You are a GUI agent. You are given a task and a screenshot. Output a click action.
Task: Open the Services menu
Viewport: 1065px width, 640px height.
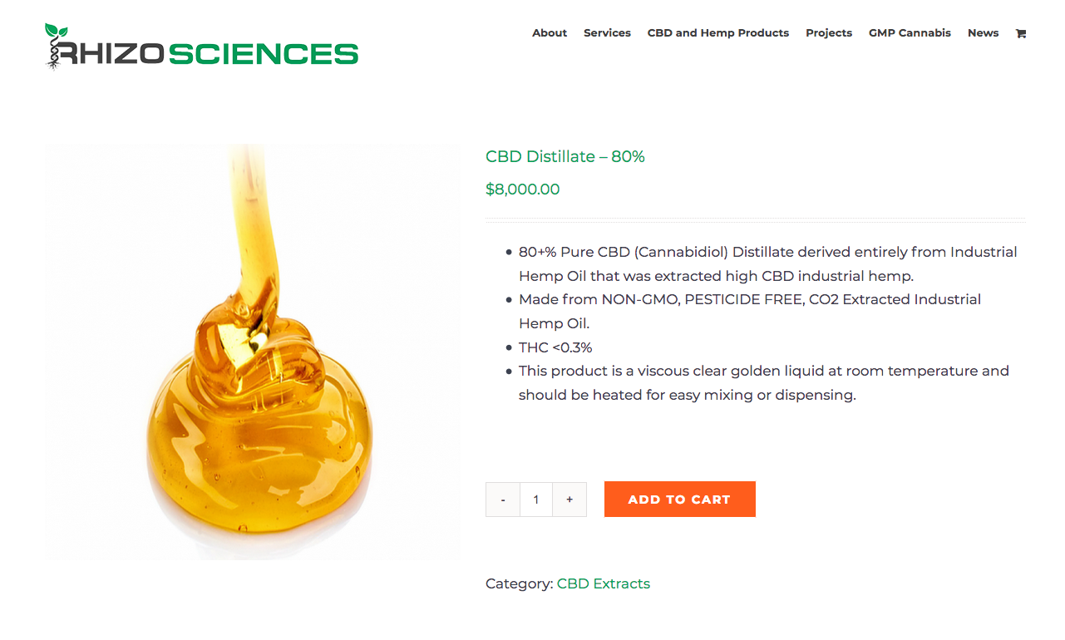[x=607, y=33]
